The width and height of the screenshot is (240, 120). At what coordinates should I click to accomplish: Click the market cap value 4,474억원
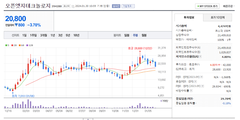[224, 26]
